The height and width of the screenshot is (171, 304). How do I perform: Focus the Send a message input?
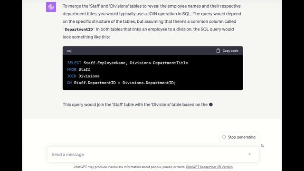click(153, 154)
